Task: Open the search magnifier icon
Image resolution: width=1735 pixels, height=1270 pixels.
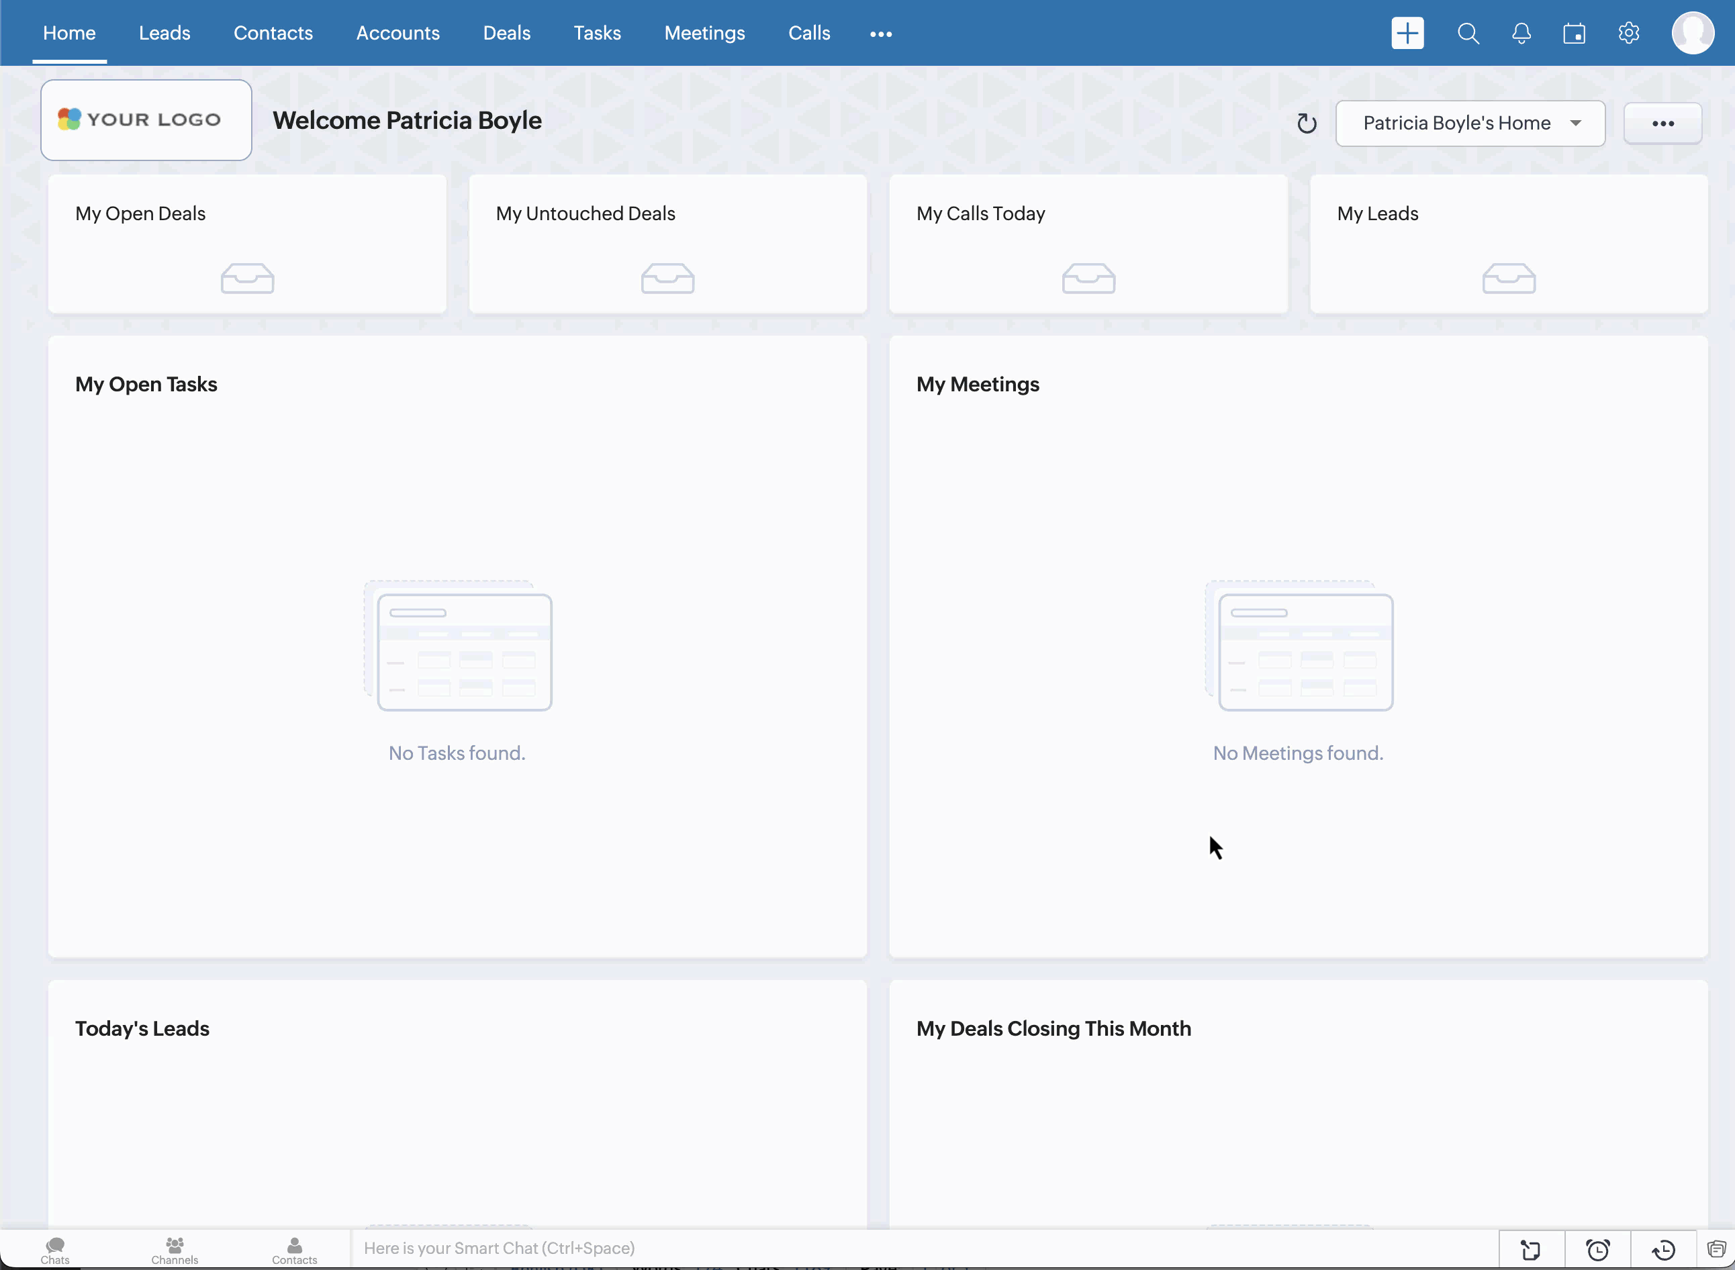Action: 1467,33
